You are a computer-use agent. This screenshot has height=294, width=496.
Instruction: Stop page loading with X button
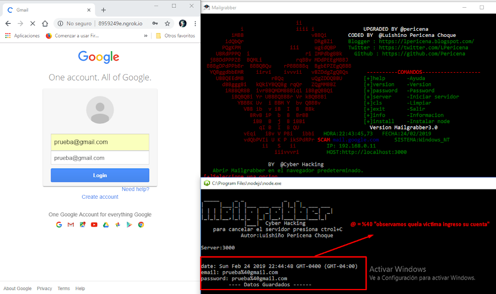tap(33, 23)
